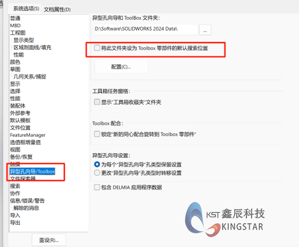Select 视图 in the options list

(15, 150)
